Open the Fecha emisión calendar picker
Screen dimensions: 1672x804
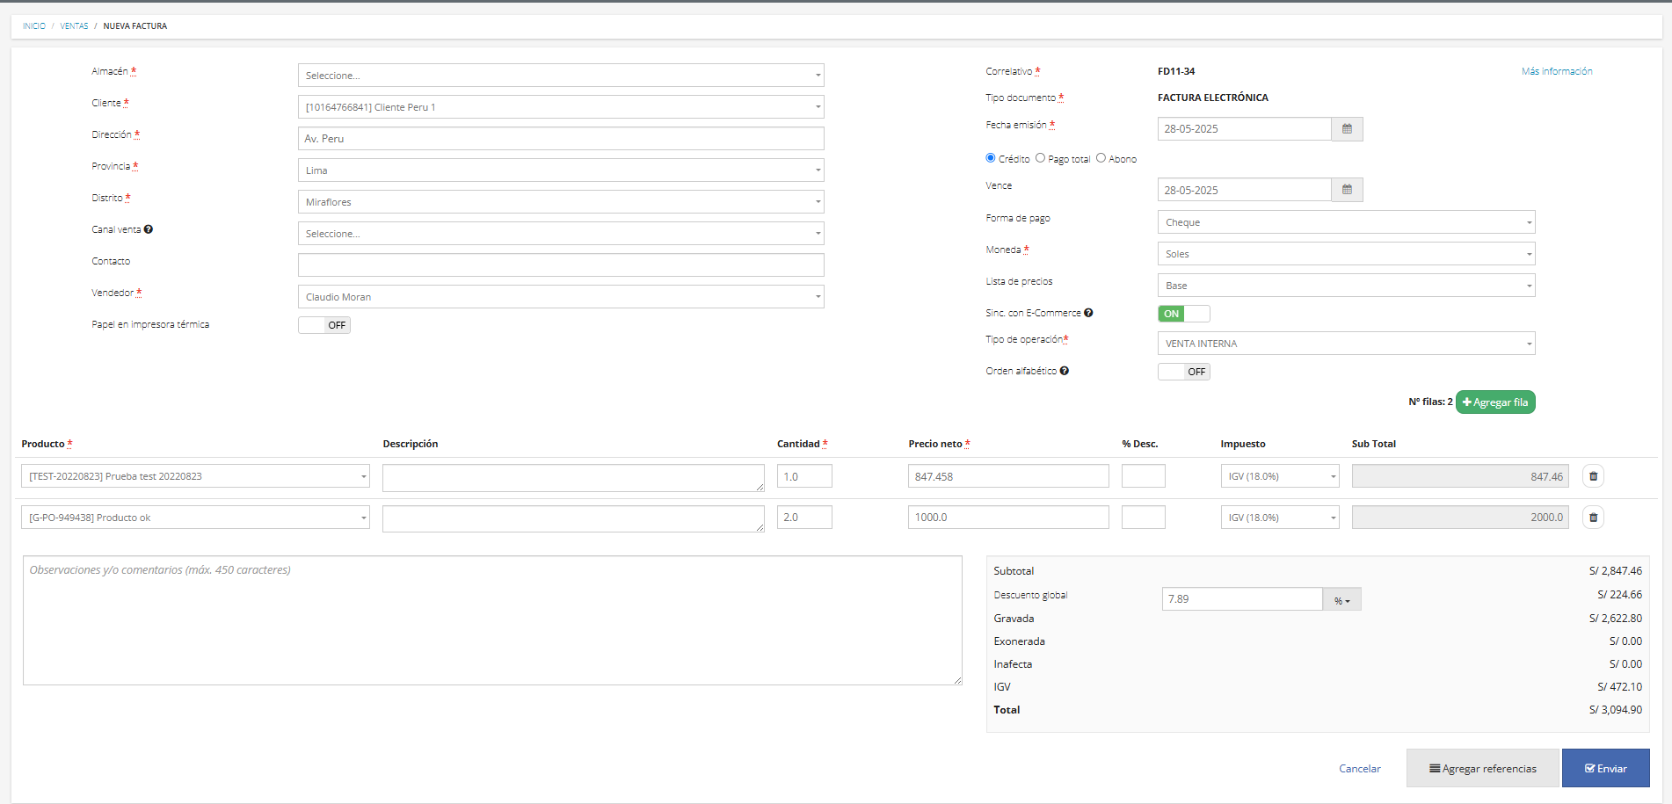tap(1347, 129)
